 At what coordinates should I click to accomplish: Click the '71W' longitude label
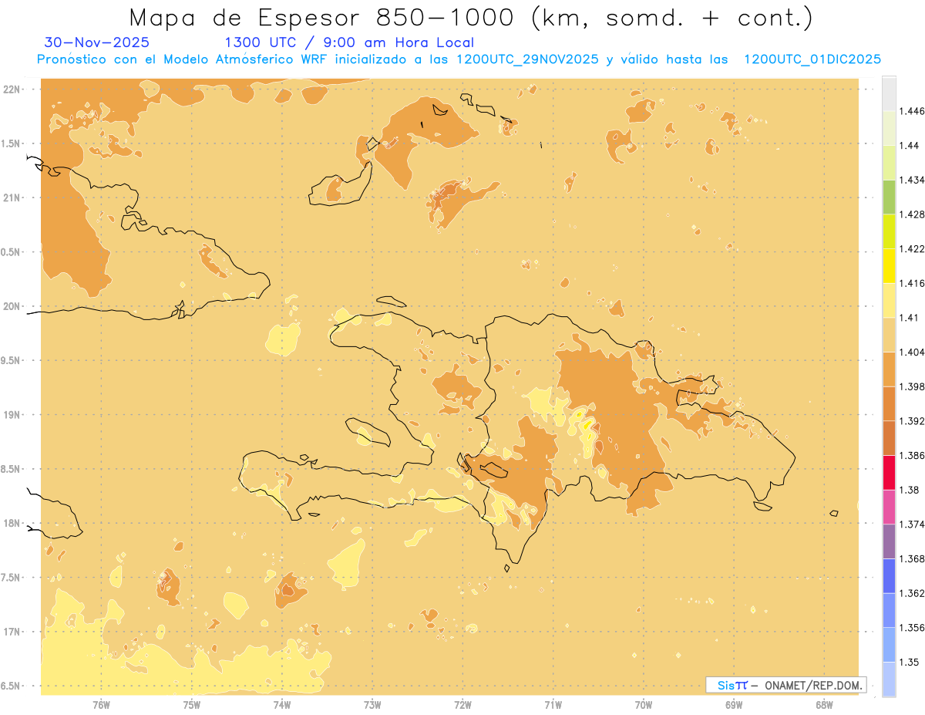553,704
